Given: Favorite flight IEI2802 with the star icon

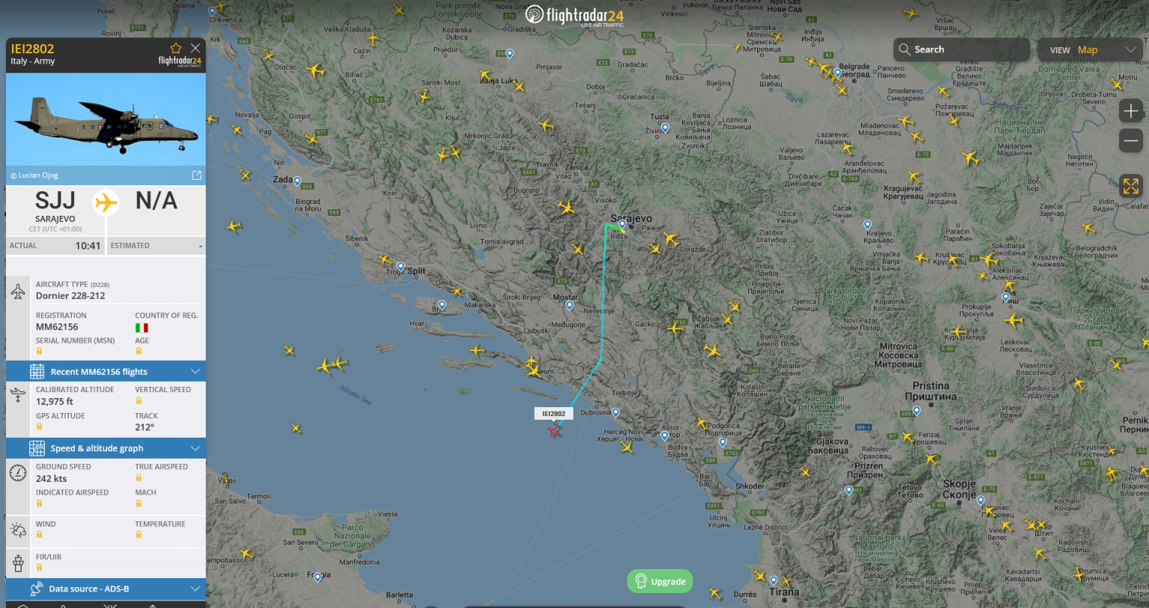Looking at the screenshot, I should coord(176,49).
